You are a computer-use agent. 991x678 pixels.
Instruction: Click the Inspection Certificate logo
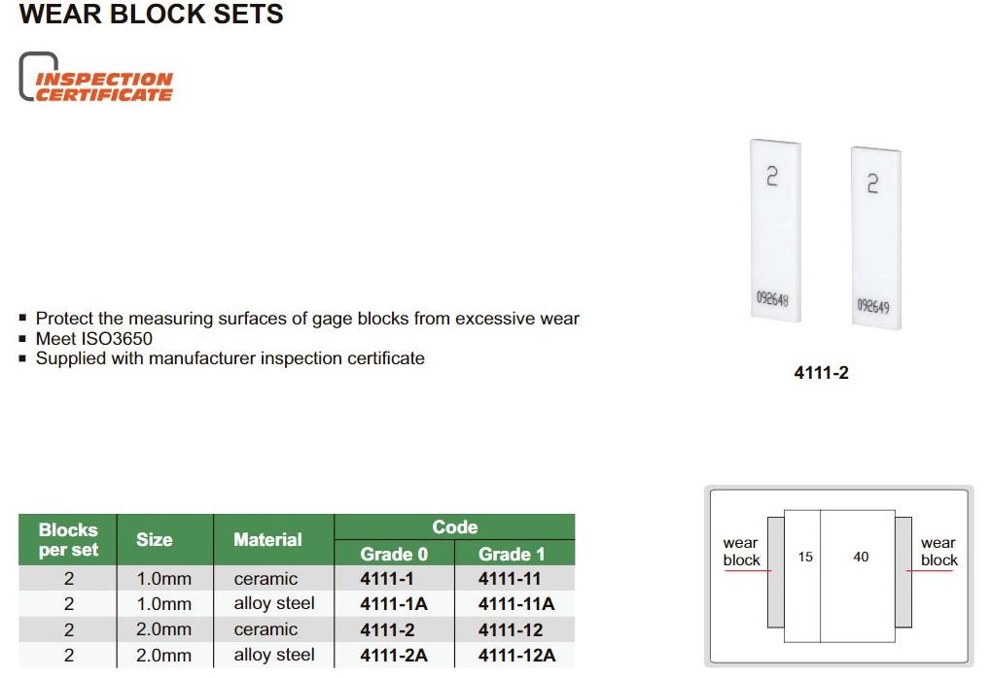pos(96,79)
